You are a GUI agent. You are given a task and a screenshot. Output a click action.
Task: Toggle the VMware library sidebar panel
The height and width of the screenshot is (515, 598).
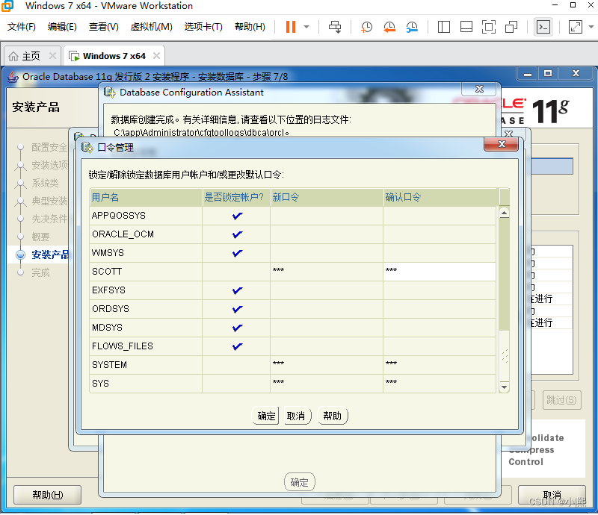pyautogui.click(x=443, y=27)
